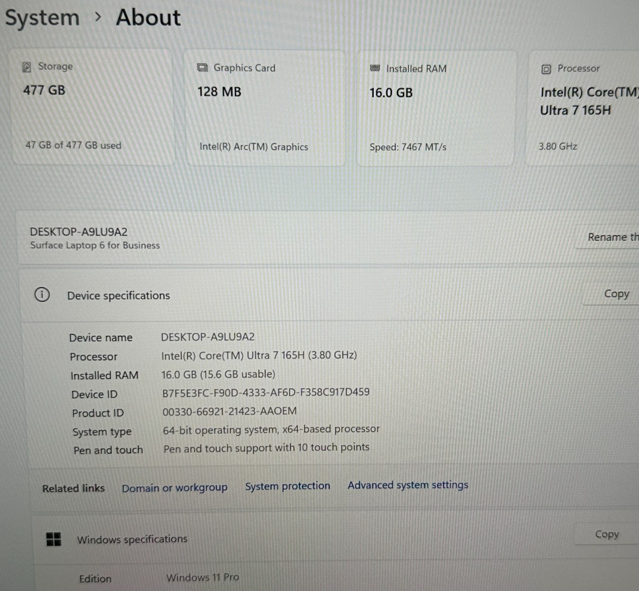Open the Storage 477 GB card
This screenshot has height=591, width=639.
(x=92, y=106)
